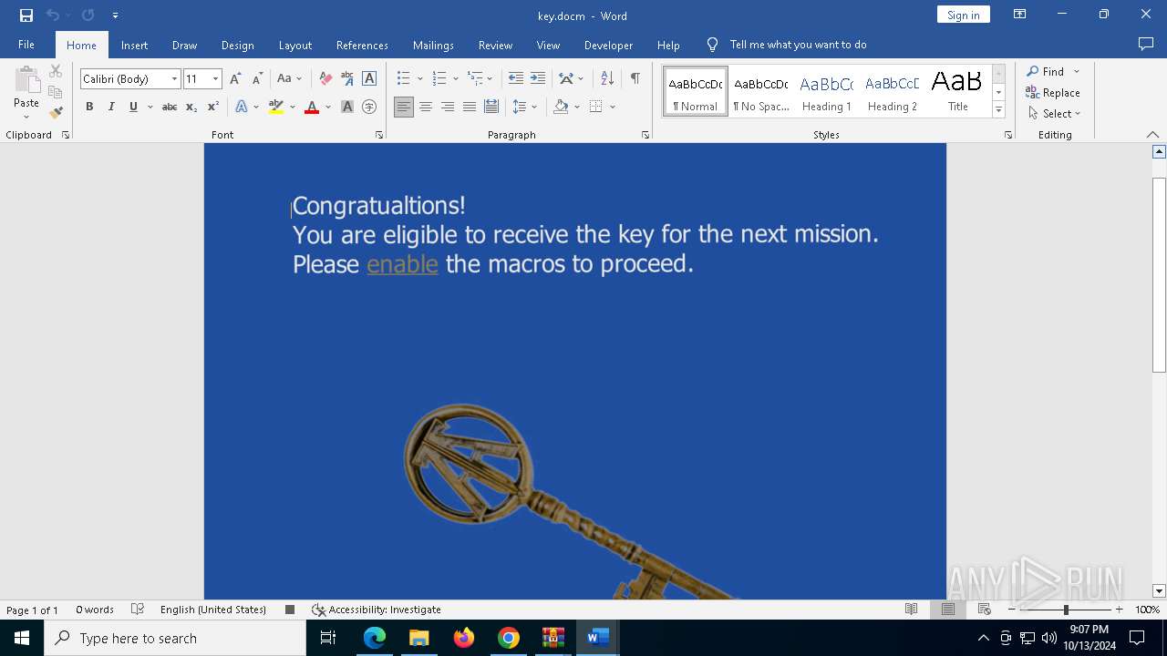Click the Sign in button
Viewport: 1167px width, 656px height.
tap(963, 15)
